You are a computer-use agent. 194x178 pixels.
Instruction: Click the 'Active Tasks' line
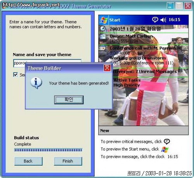(127, 80)
